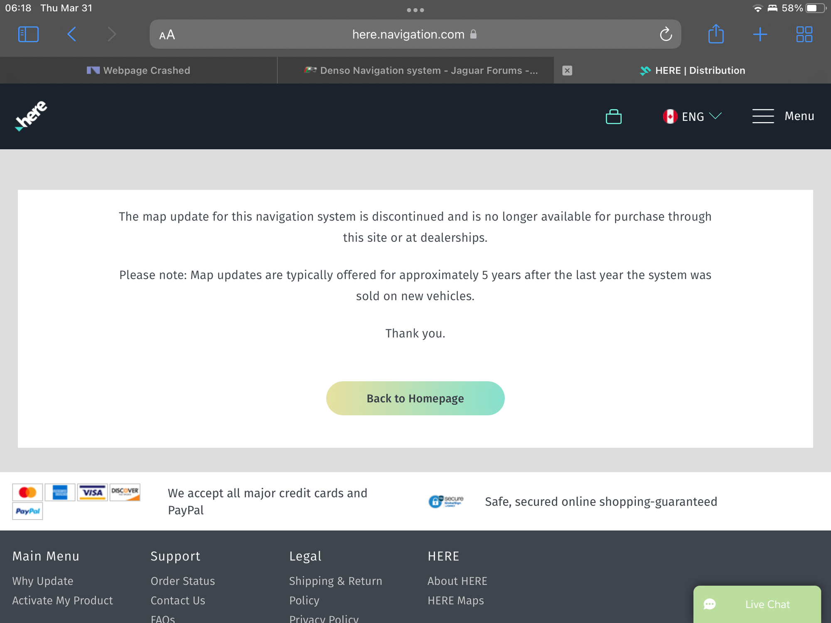Open the About HERE link

[x=457, y=581]
